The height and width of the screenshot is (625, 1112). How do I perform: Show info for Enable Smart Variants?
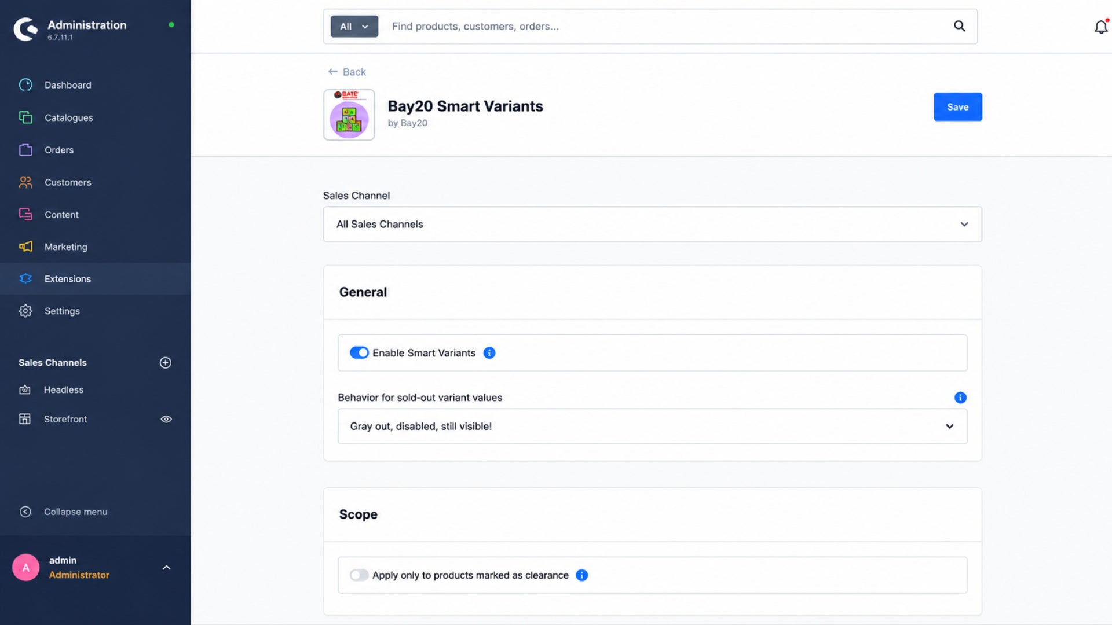489,353
